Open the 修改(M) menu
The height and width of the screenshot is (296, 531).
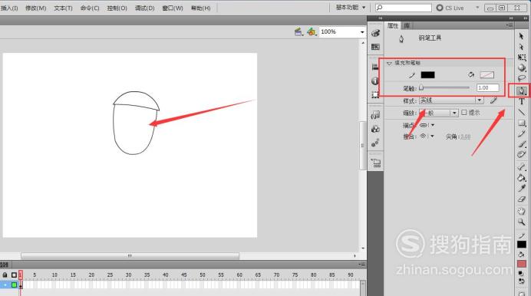[x=35, y=8]
